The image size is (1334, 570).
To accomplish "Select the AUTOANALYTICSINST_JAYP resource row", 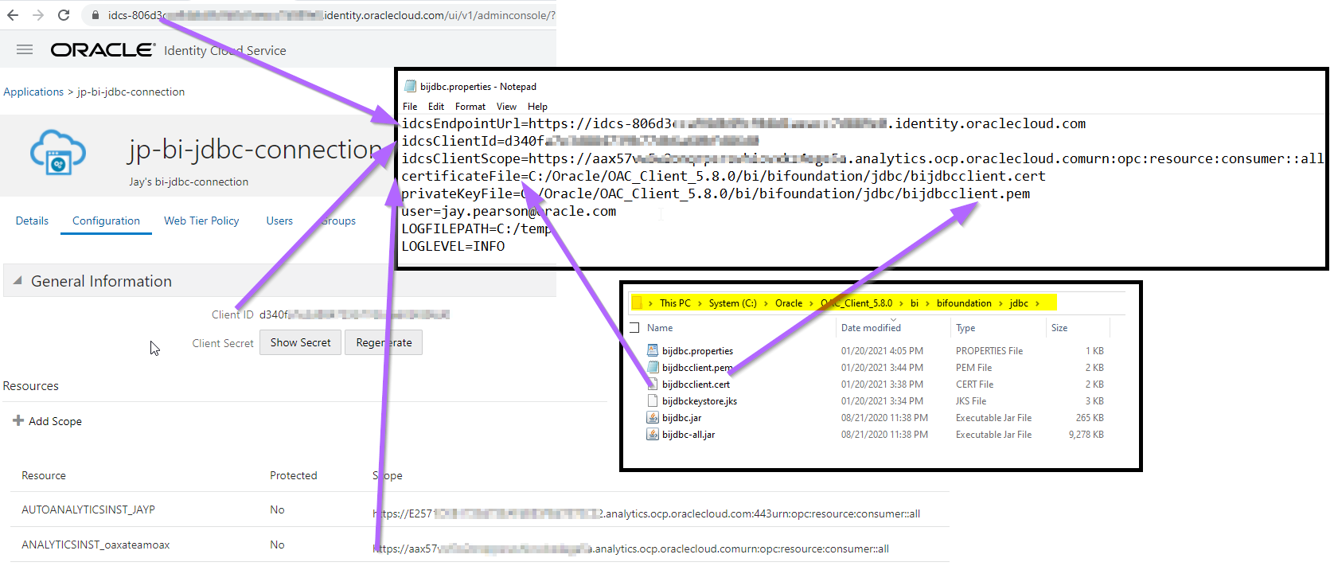I will click(x=479, y=509).
